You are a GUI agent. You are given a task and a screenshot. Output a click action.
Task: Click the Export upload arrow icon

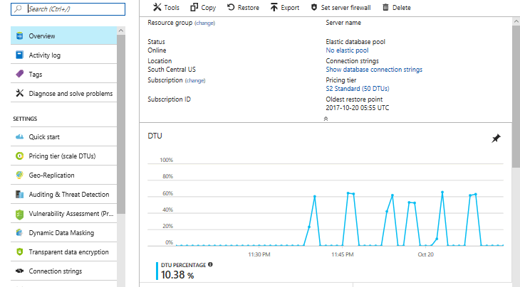[x=274, y=7]
